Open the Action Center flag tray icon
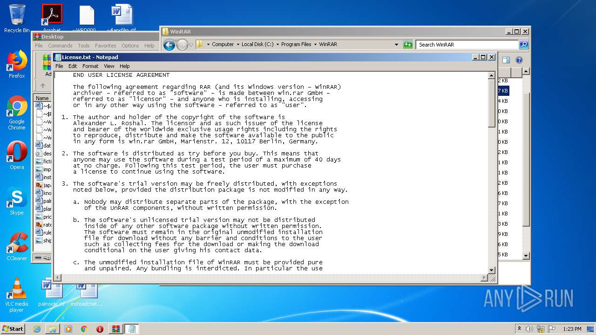The width and height of the screenshot is (596, 335). click(x=552, y=329)
